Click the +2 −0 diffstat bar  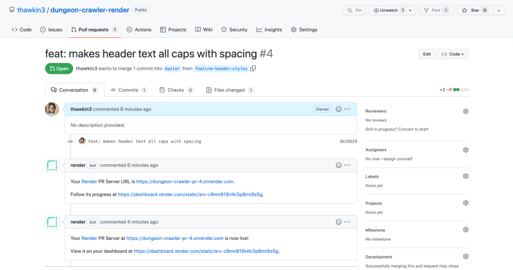click(x=454, y=90)
